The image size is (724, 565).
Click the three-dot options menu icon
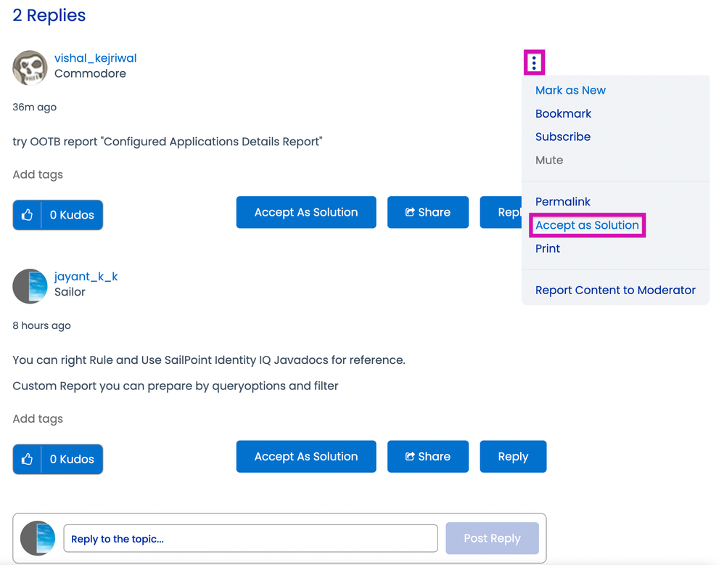[x=534, y=63]
